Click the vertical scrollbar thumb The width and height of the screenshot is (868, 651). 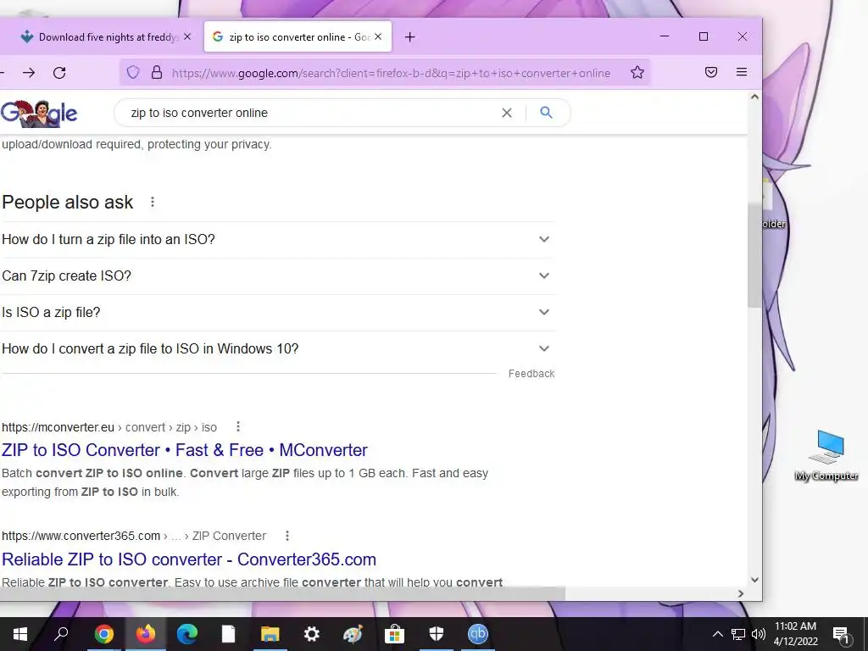click(754, 254)
